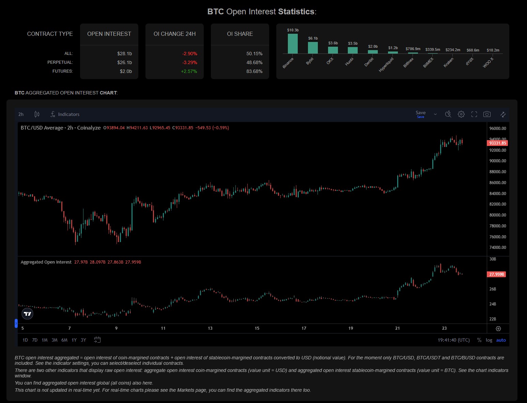Select the 1Y date range

click(74, 340)
